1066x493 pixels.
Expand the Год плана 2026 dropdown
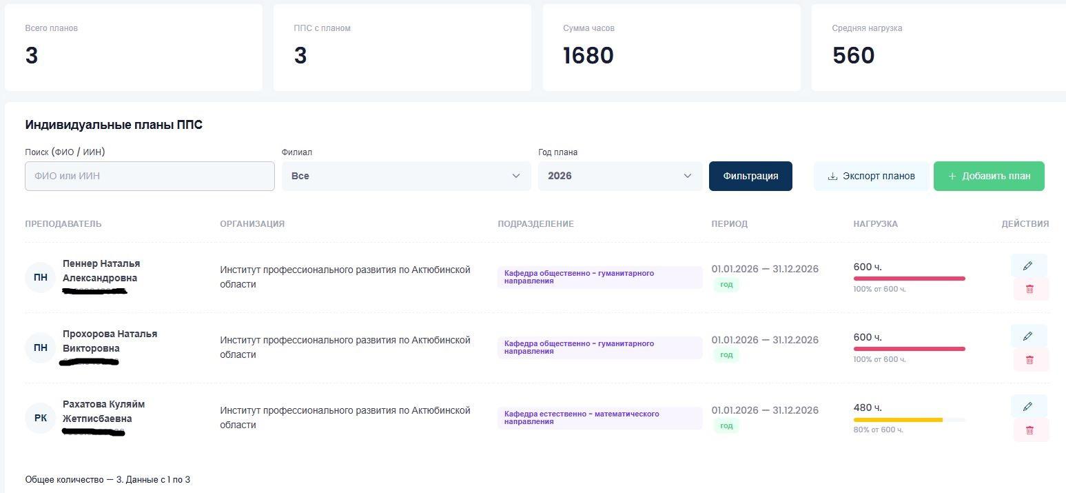pyautogui.click(x=620, y=176)
